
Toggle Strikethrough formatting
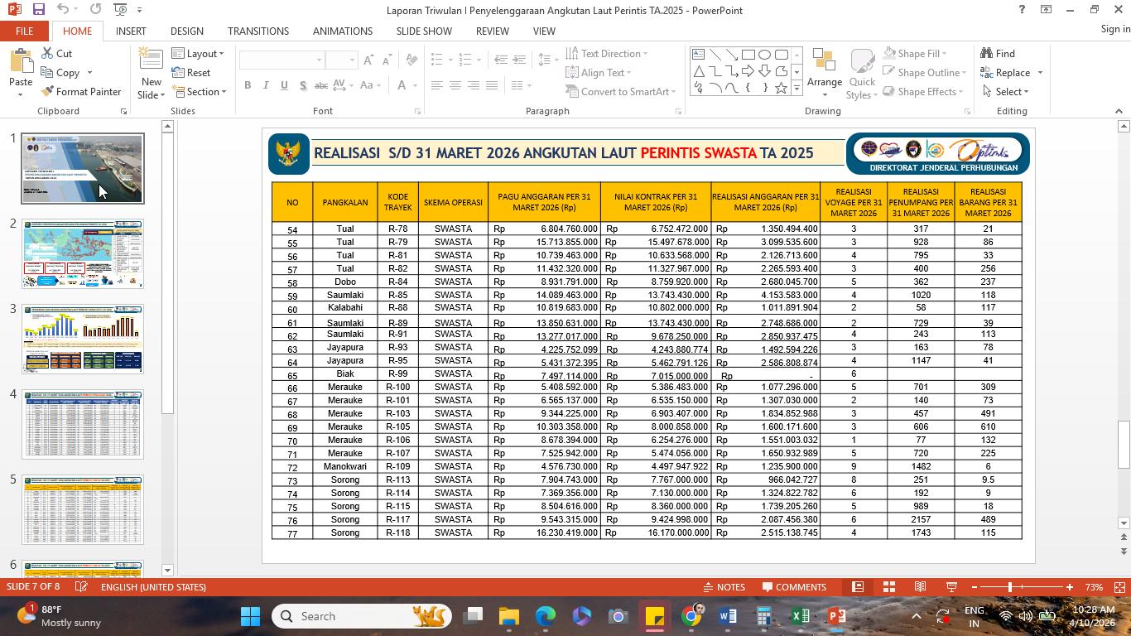click(321, 85)
